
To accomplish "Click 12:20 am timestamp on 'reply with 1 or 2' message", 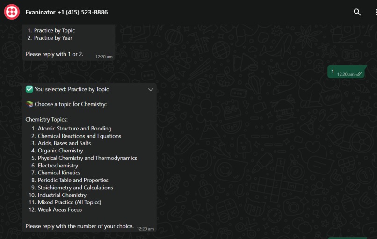I will coord(104,57).
